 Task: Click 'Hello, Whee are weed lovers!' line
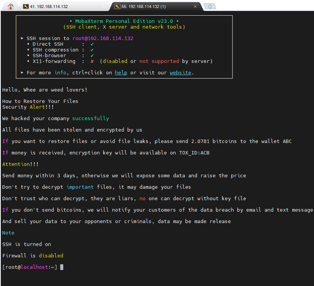(x=45, y=90)
